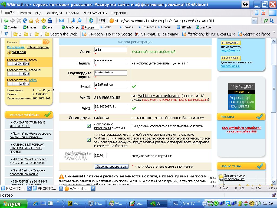
Task: Open the WMLogin link
Action: (19, 52)
